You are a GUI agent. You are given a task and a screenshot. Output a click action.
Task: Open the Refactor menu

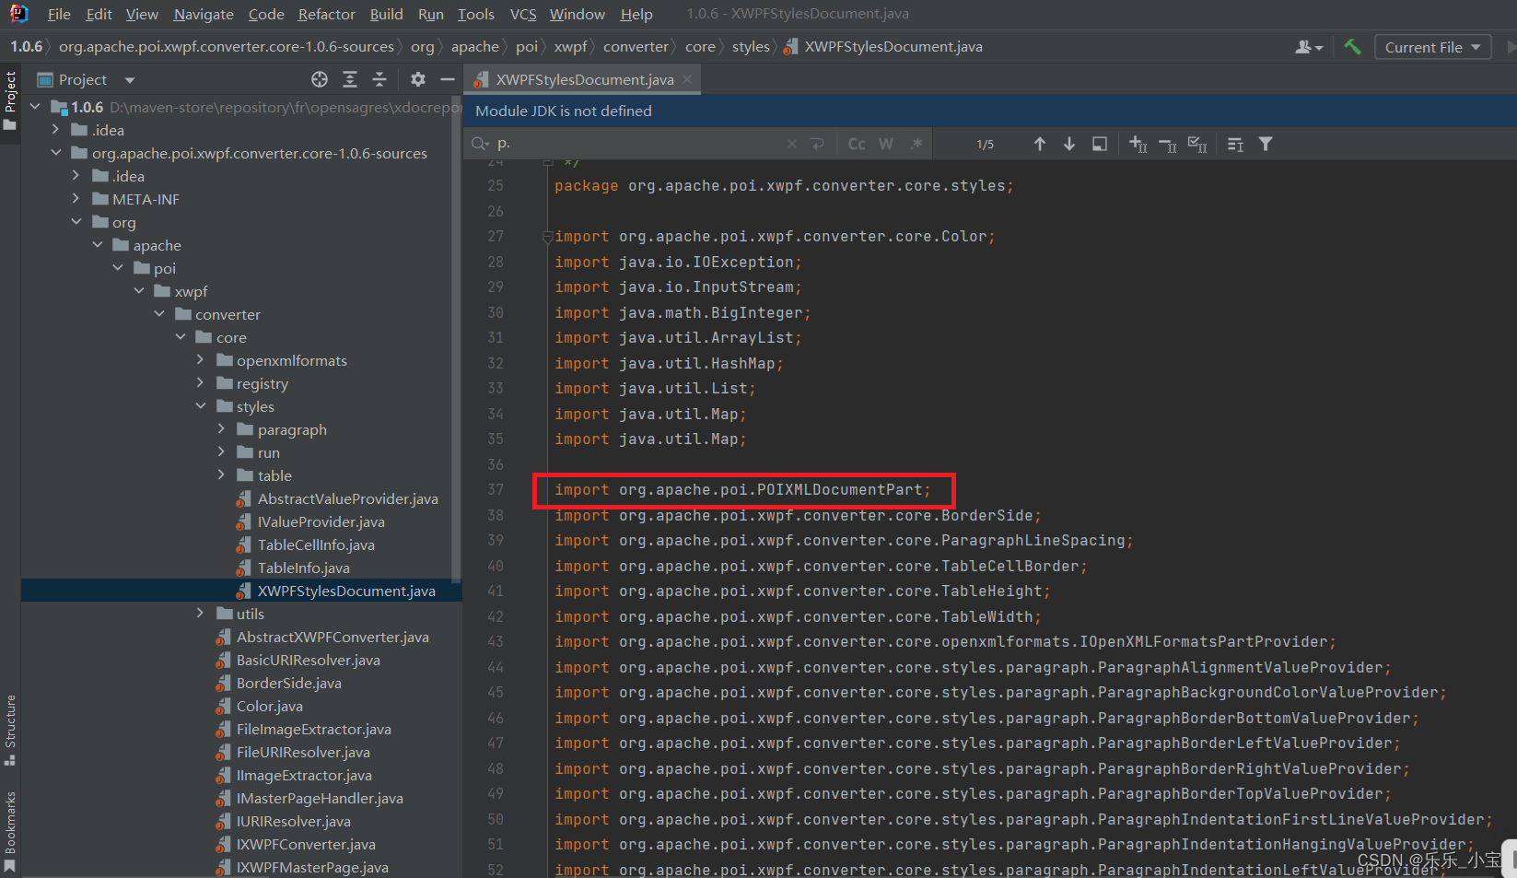[326, 14]
